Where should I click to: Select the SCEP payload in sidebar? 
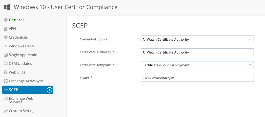14,90
